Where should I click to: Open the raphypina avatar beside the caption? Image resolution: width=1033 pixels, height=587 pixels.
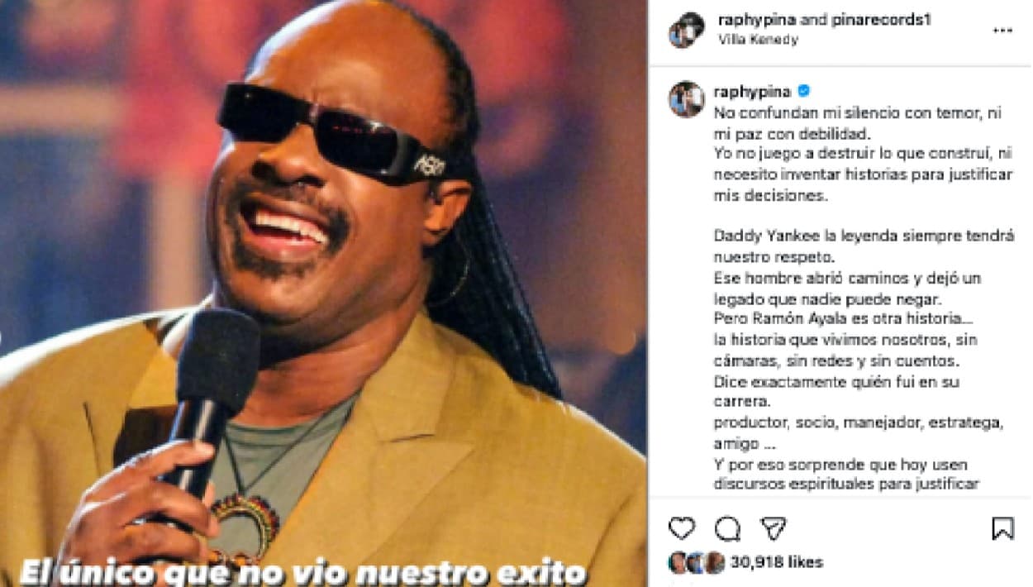[686, 99]
